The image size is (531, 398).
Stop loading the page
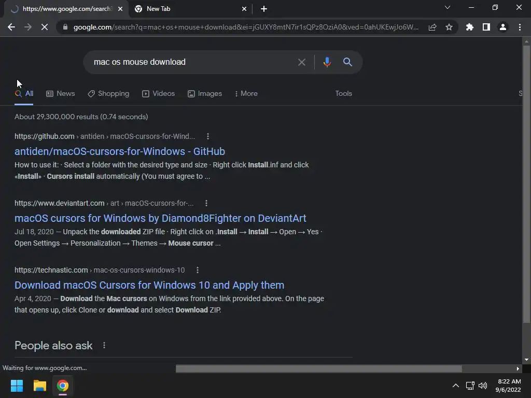coord(45,27)
